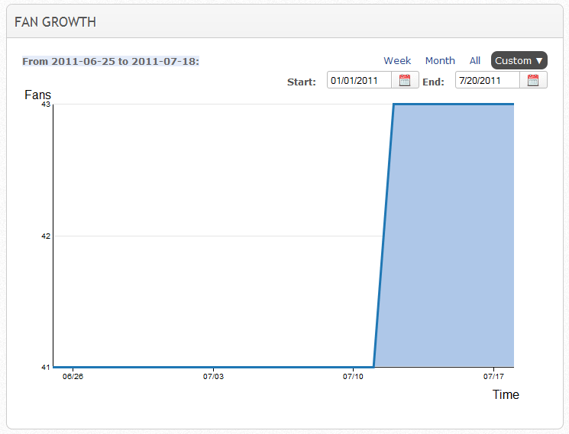
Task: Click the Fans y-axis title
Action: pyautogui.click(x=37, y=95)
